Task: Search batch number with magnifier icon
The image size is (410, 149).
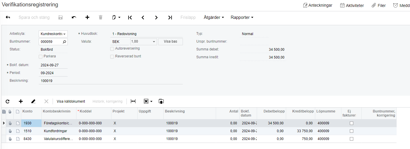Action: (x=65, y=42)
